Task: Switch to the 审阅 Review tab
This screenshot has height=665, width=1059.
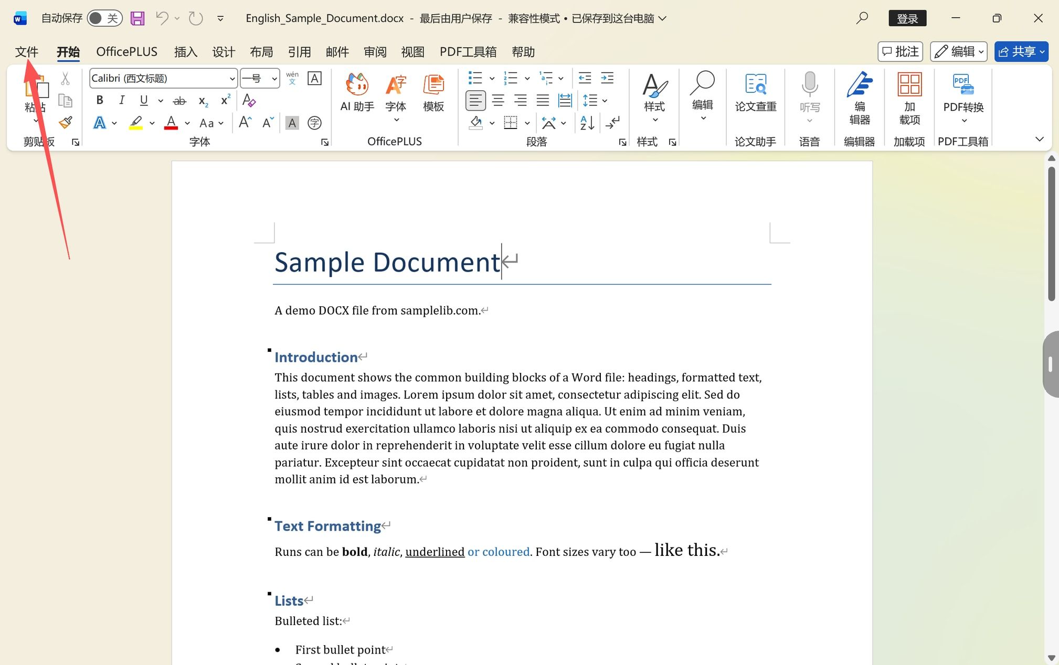Action: [375, 52]
